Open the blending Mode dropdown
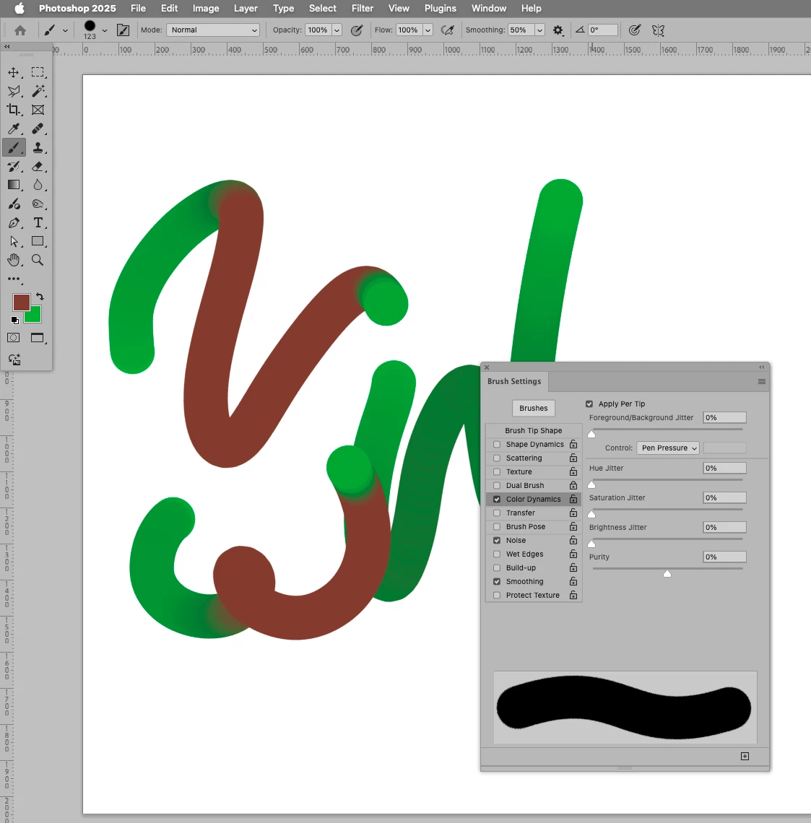The width and height of the screenshot is (811, 823). tap(213, 30)
